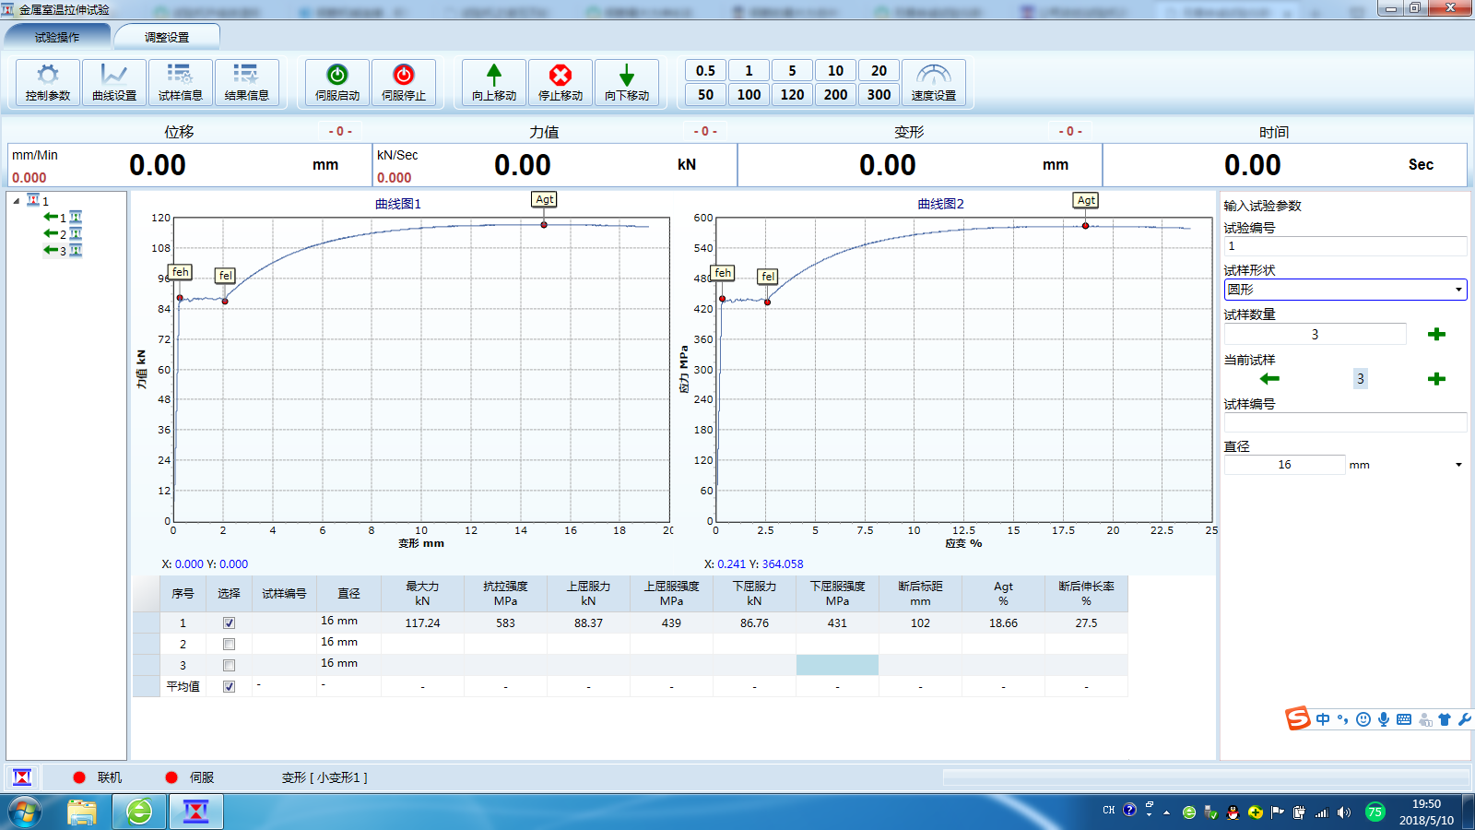Select specimen 3 in the tree

tap(63, 251)
